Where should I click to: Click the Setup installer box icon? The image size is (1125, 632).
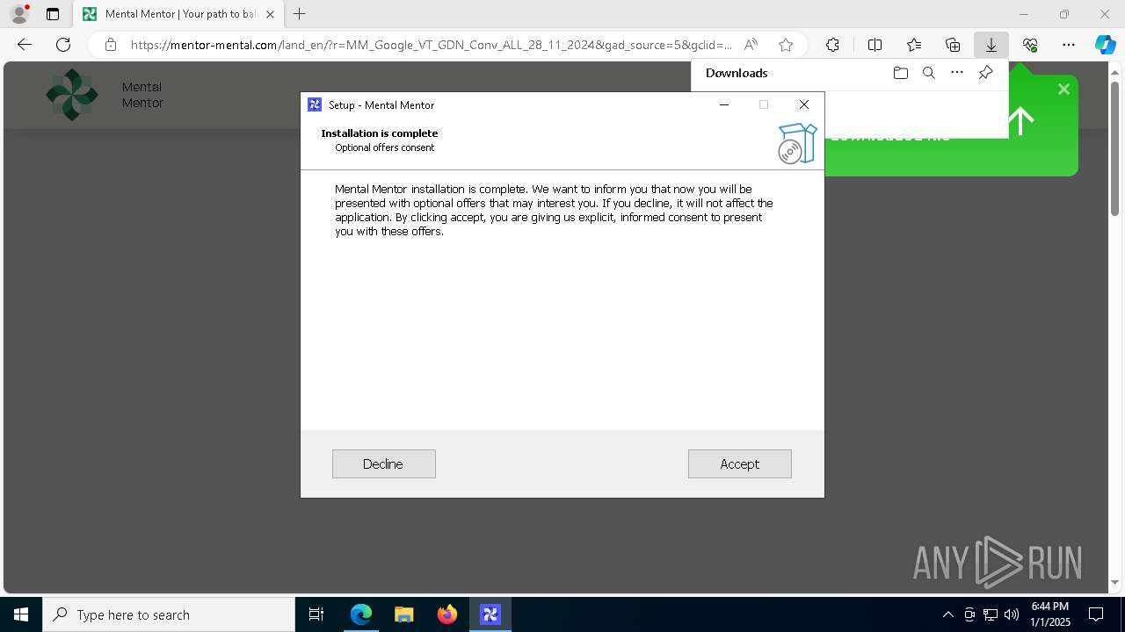pos(797,143)
